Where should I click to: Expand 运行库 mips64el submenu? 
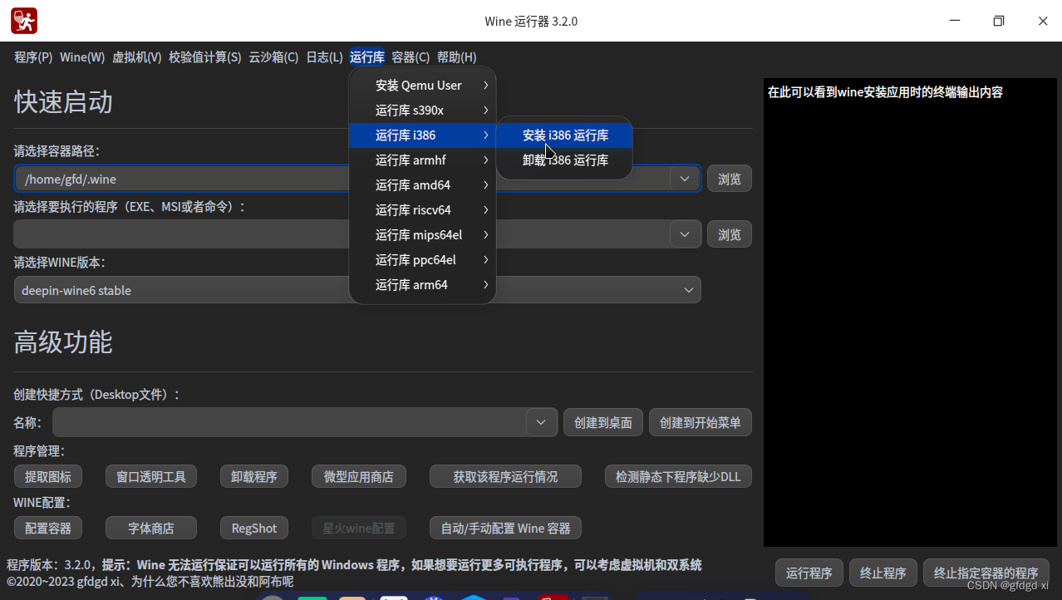pos(422,235)
